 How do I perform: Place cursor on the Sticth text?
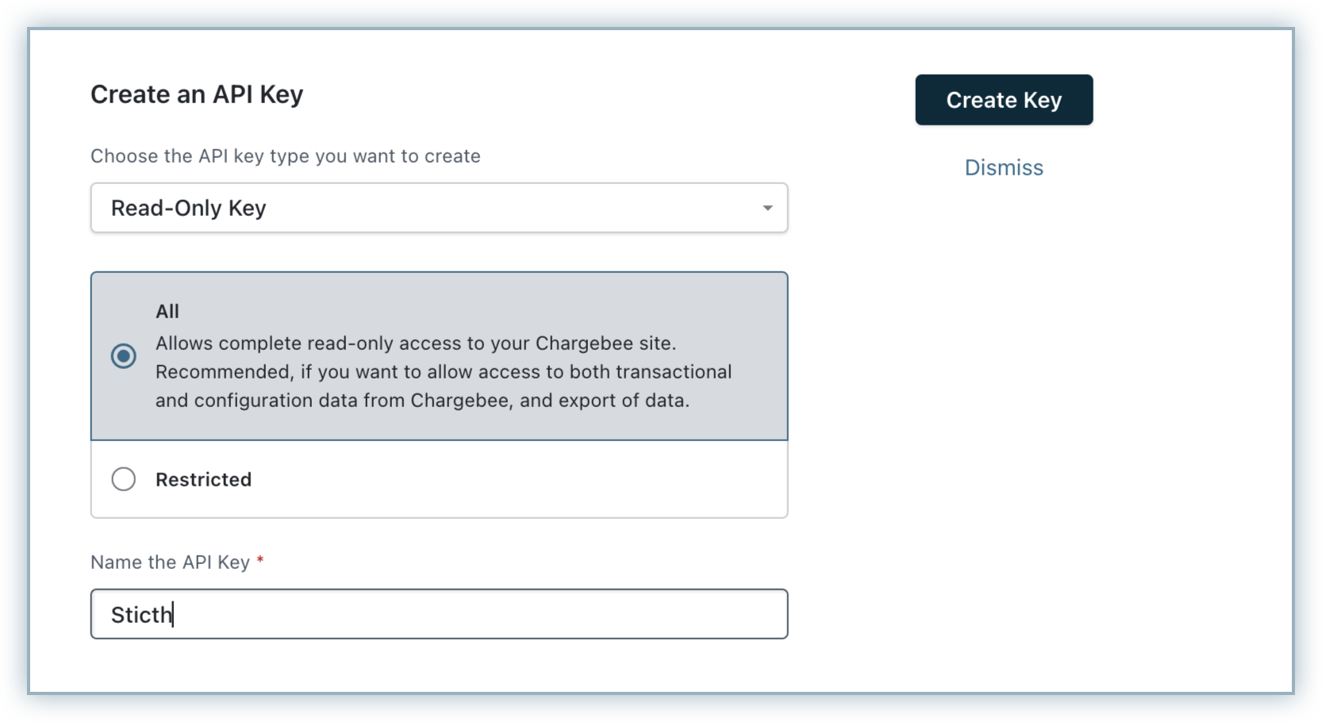tap(141, 615)
